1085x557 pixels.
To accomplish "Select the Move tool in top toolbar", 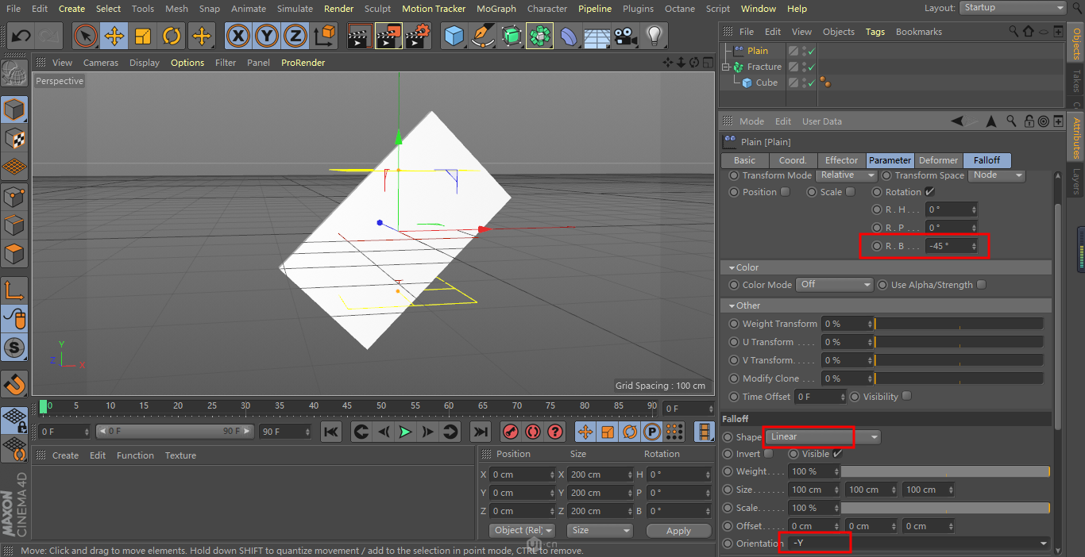I will coord(114,36).
